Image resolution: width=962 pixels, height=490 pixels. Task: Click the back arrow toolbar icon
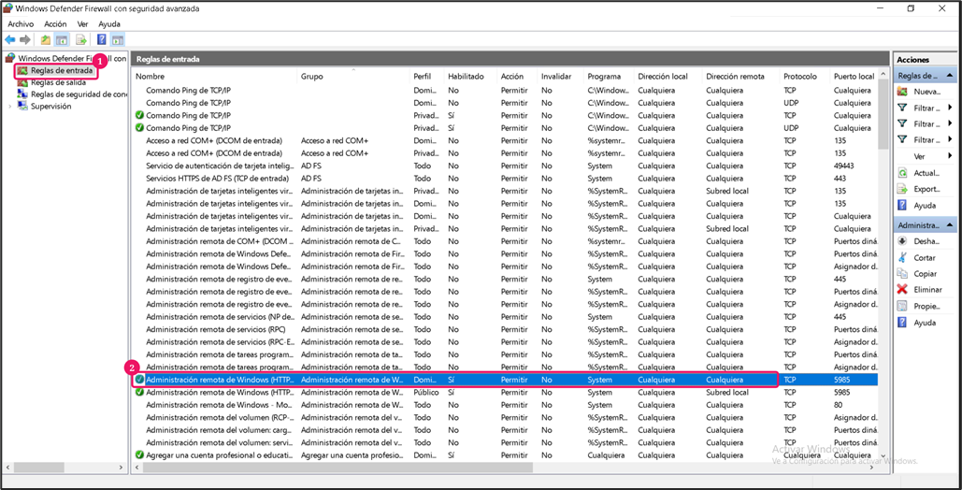9,40
